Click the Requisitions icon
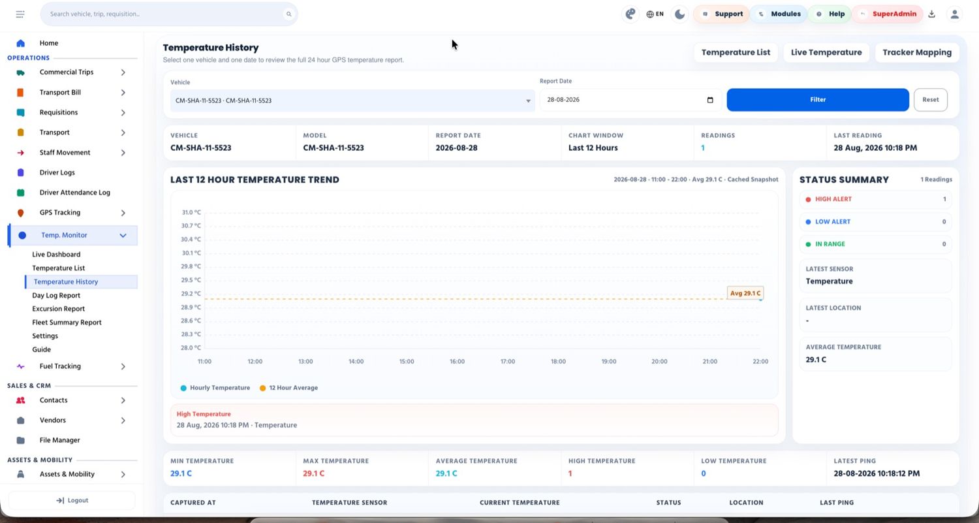The height and width of the screenshot is (523, 979). pos(20,112)
